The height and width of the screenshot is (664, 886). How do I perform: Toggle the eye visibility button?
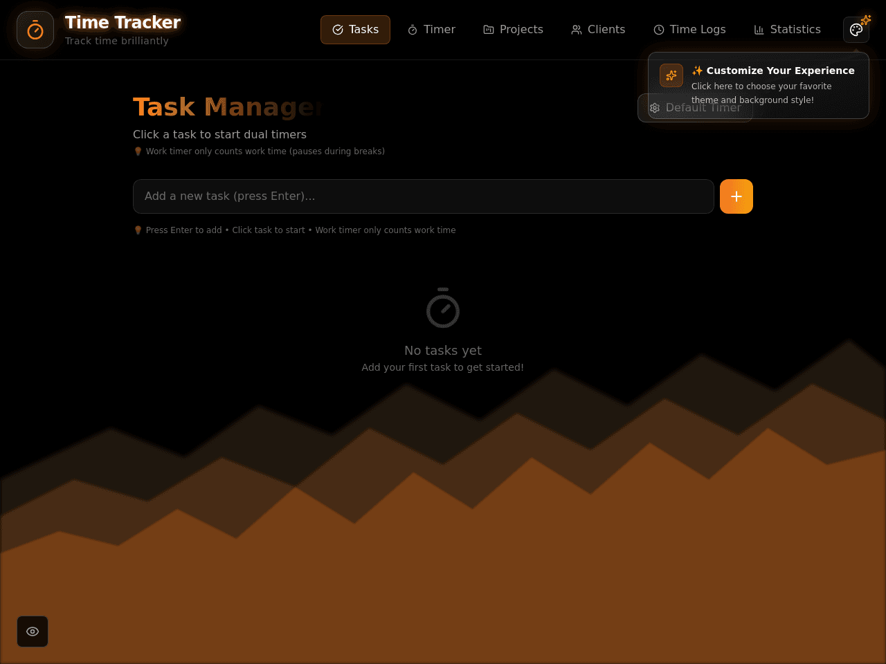pyautogui.click(x=33, y=631)
